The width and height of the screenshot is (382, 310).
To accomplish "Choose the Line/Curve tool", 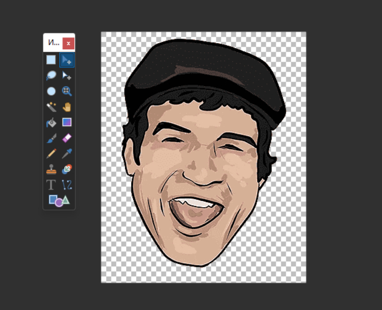I will (67, 185).
